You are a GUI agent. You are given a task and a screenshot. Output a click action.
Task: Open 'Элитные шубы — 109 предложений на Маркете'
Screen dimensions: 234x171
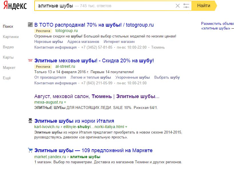pyautogui.click(x=93, y=150)
